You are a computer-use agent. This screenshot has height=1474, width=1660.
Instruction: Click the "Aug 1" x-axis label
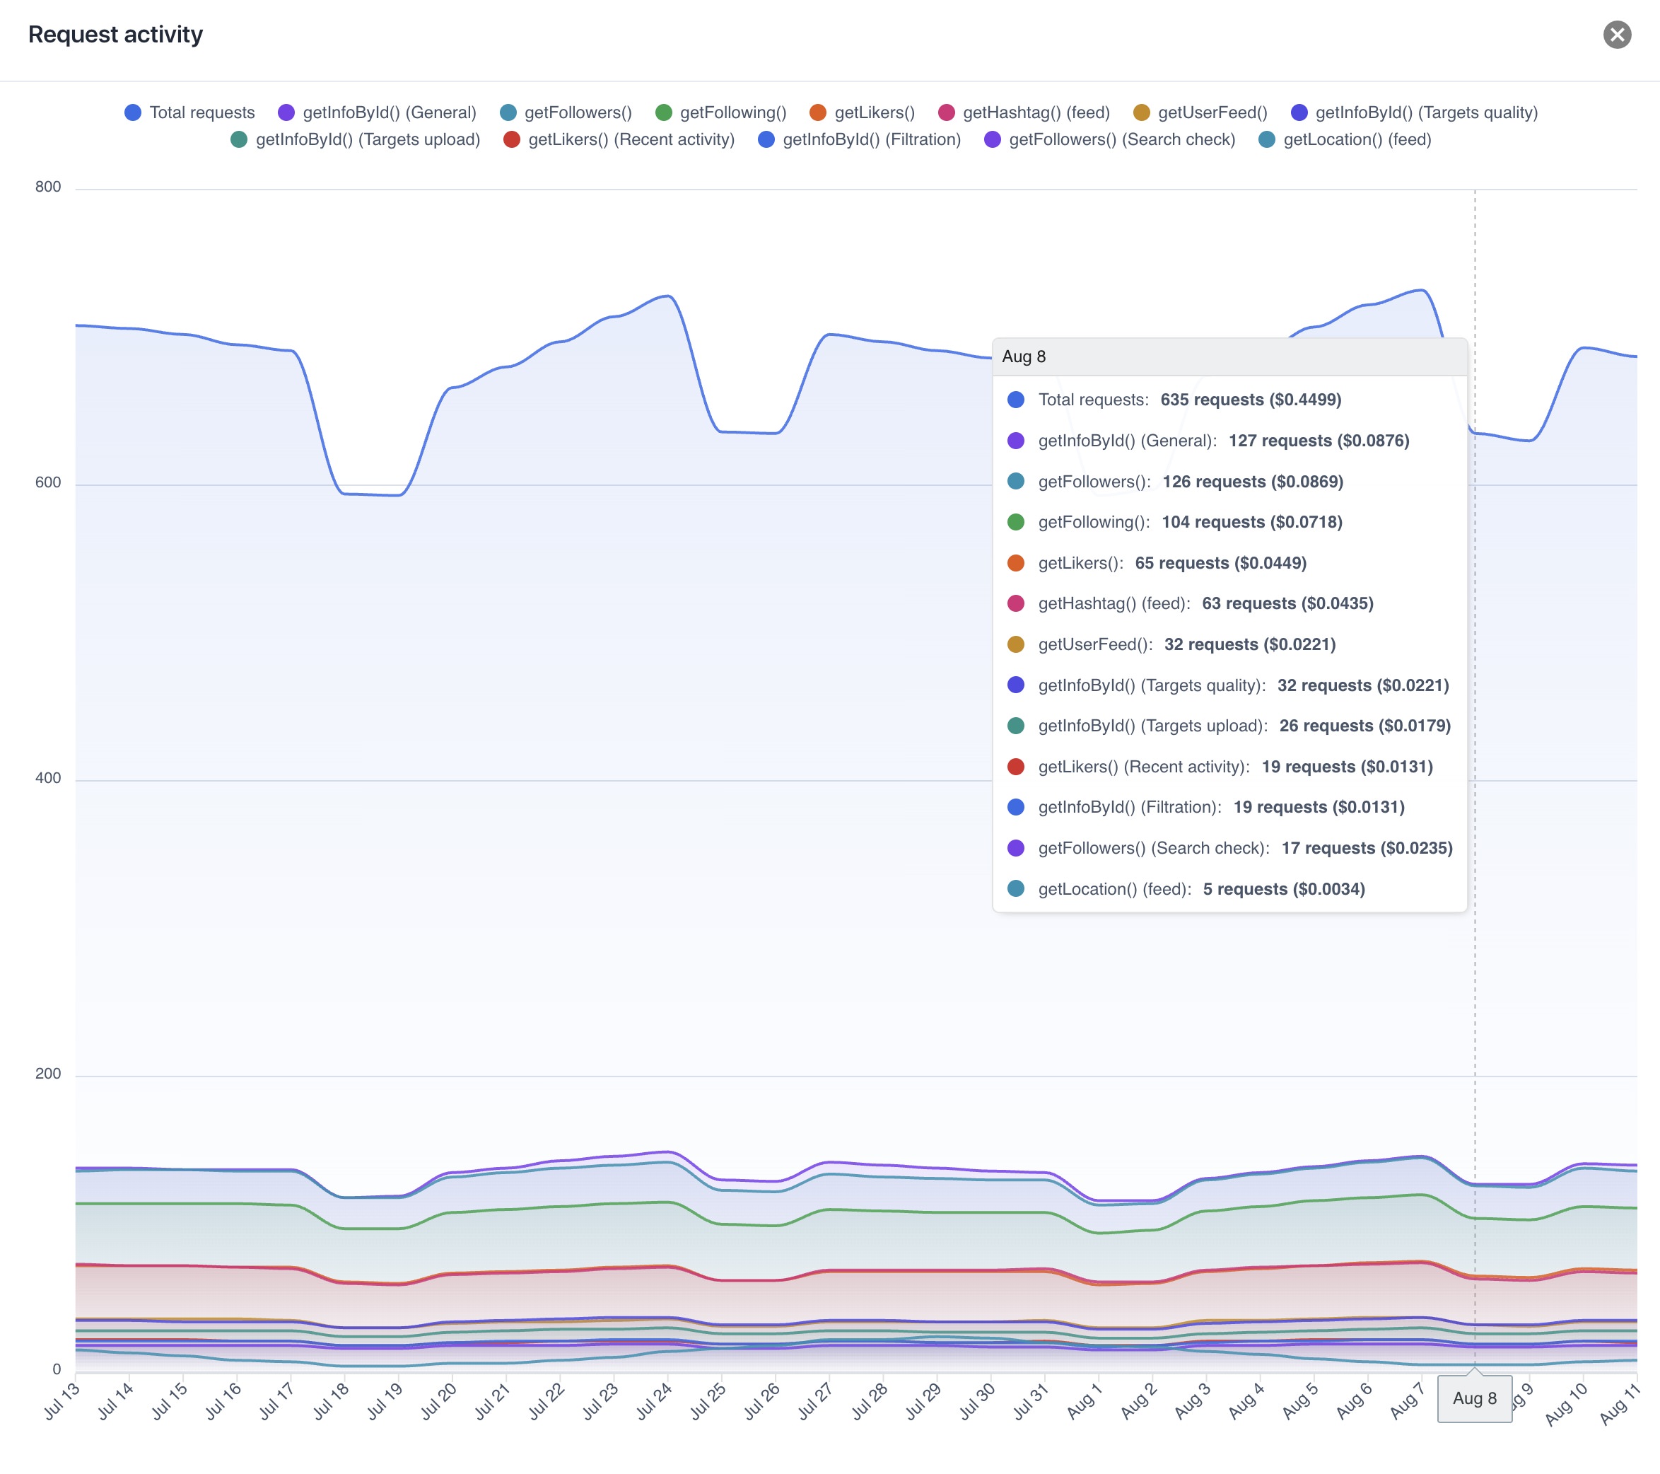(x=1085, y=1401)
